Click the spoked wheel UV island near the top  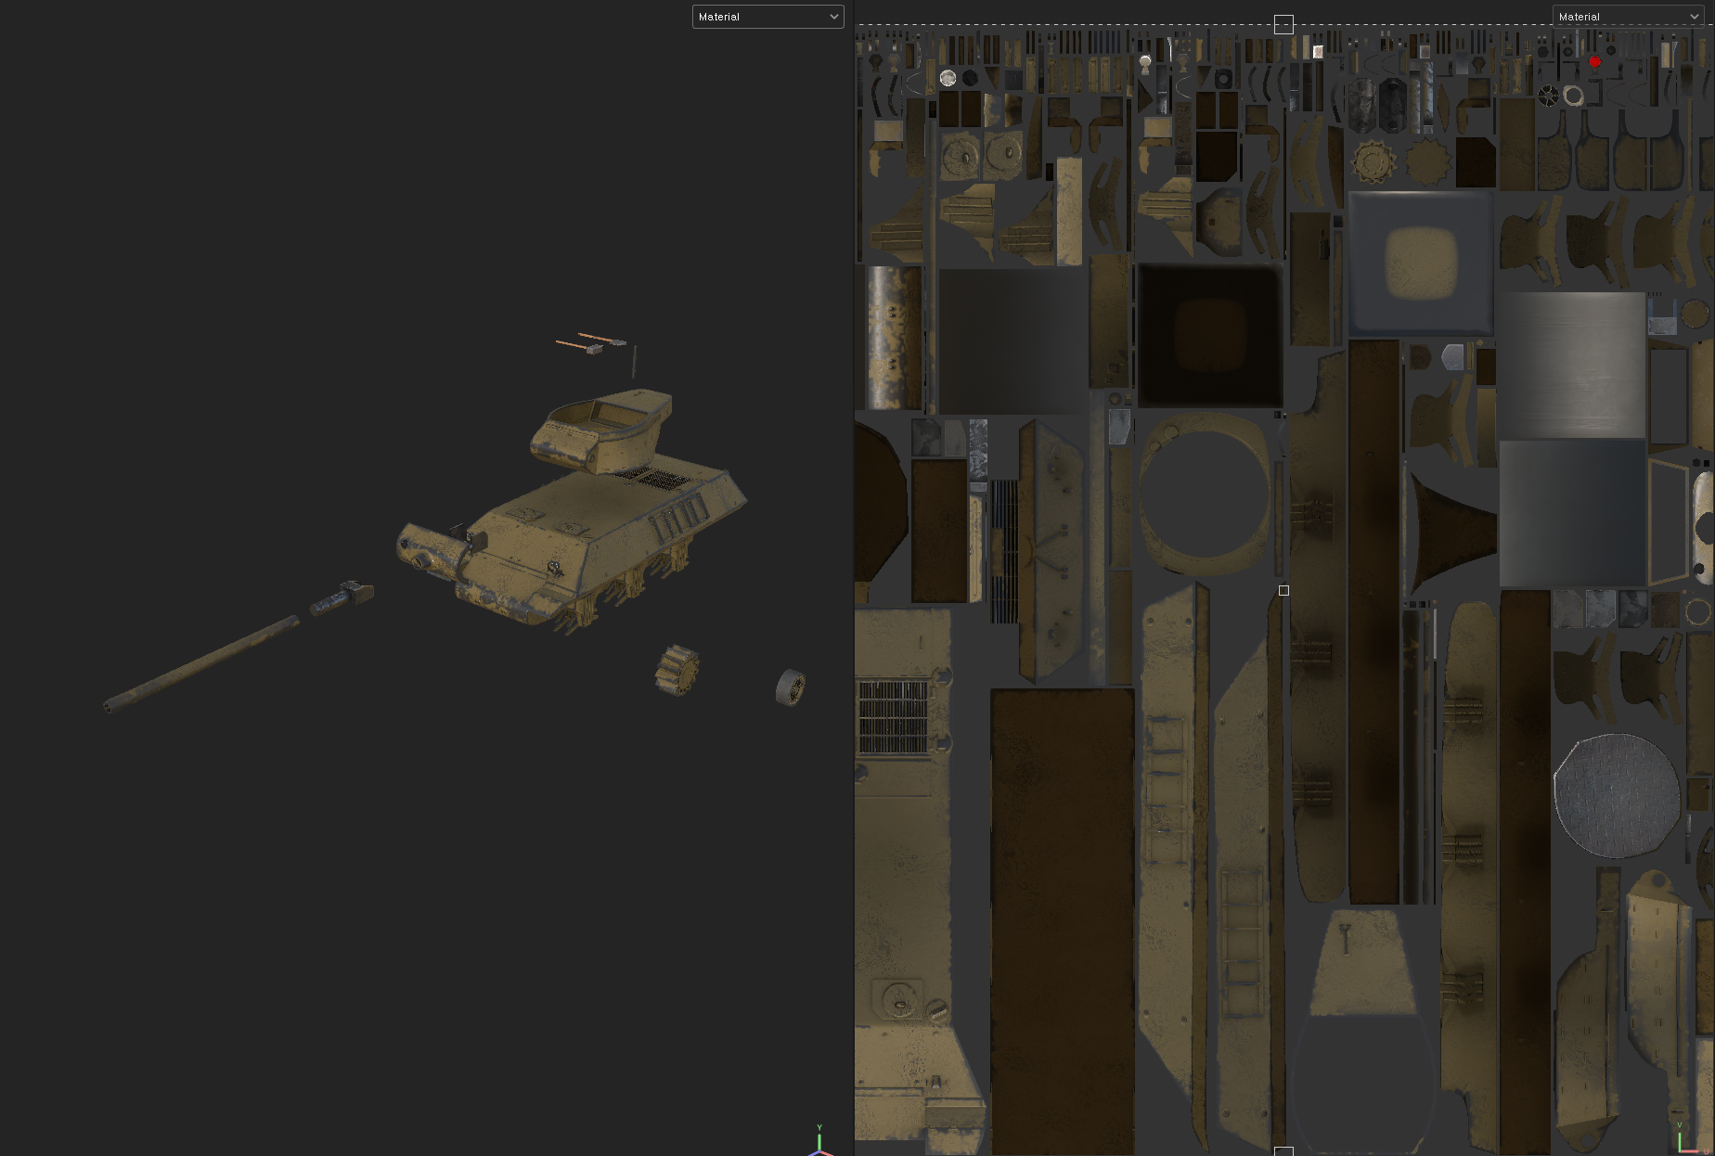pos(1548,96)
